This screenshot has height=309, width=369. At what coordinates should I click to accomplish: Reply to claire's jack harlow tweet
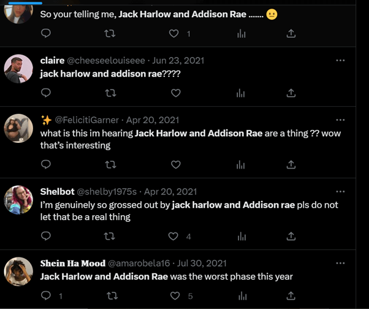click(46, 93)
